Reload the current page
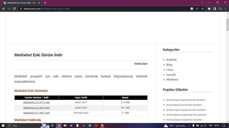The width and height of the screenshot is (229, 128). tap(14, 9)
